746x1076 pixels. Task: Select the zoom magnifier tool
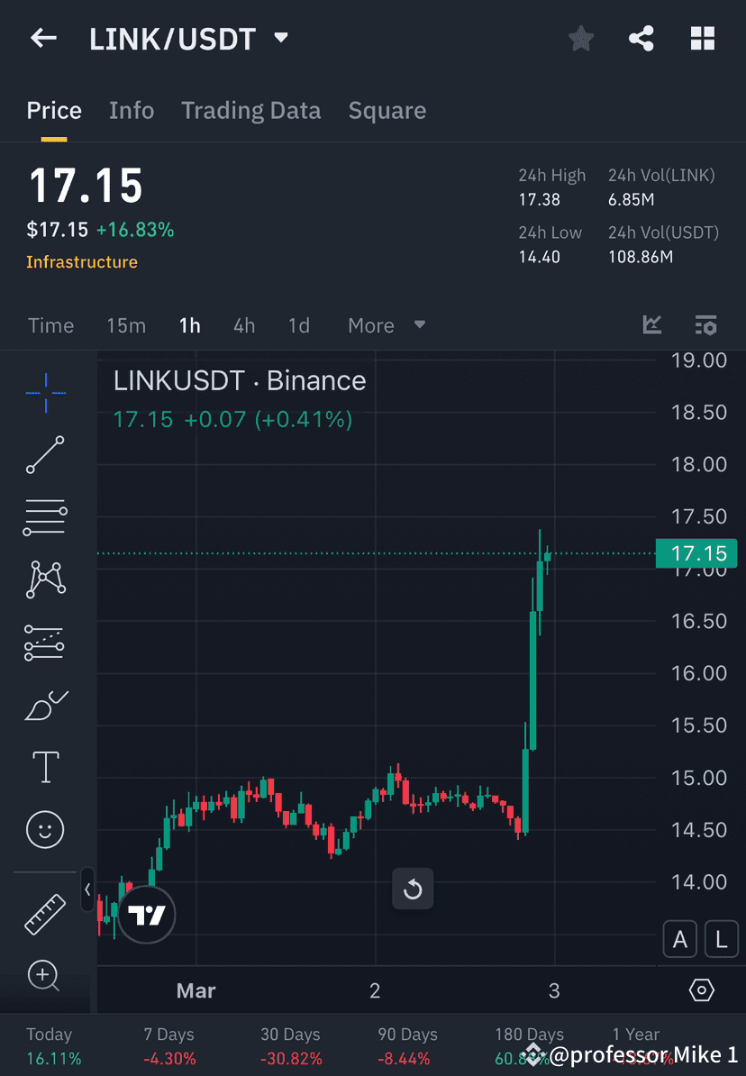(45, 976)
